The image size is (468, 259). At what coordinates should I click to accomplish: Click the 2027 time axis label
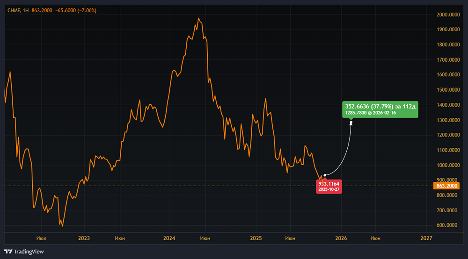point(426,238)
